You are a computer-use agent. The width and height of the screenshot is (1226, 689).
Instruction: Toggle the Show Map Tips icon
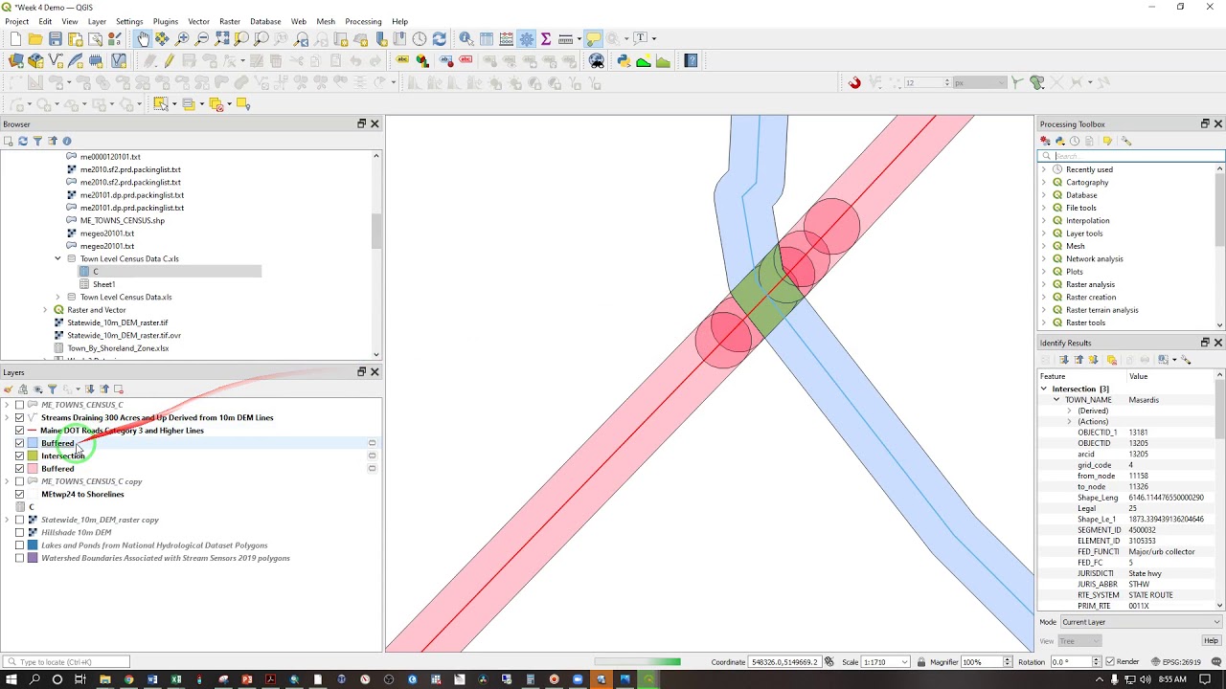[x=593, y=39]
